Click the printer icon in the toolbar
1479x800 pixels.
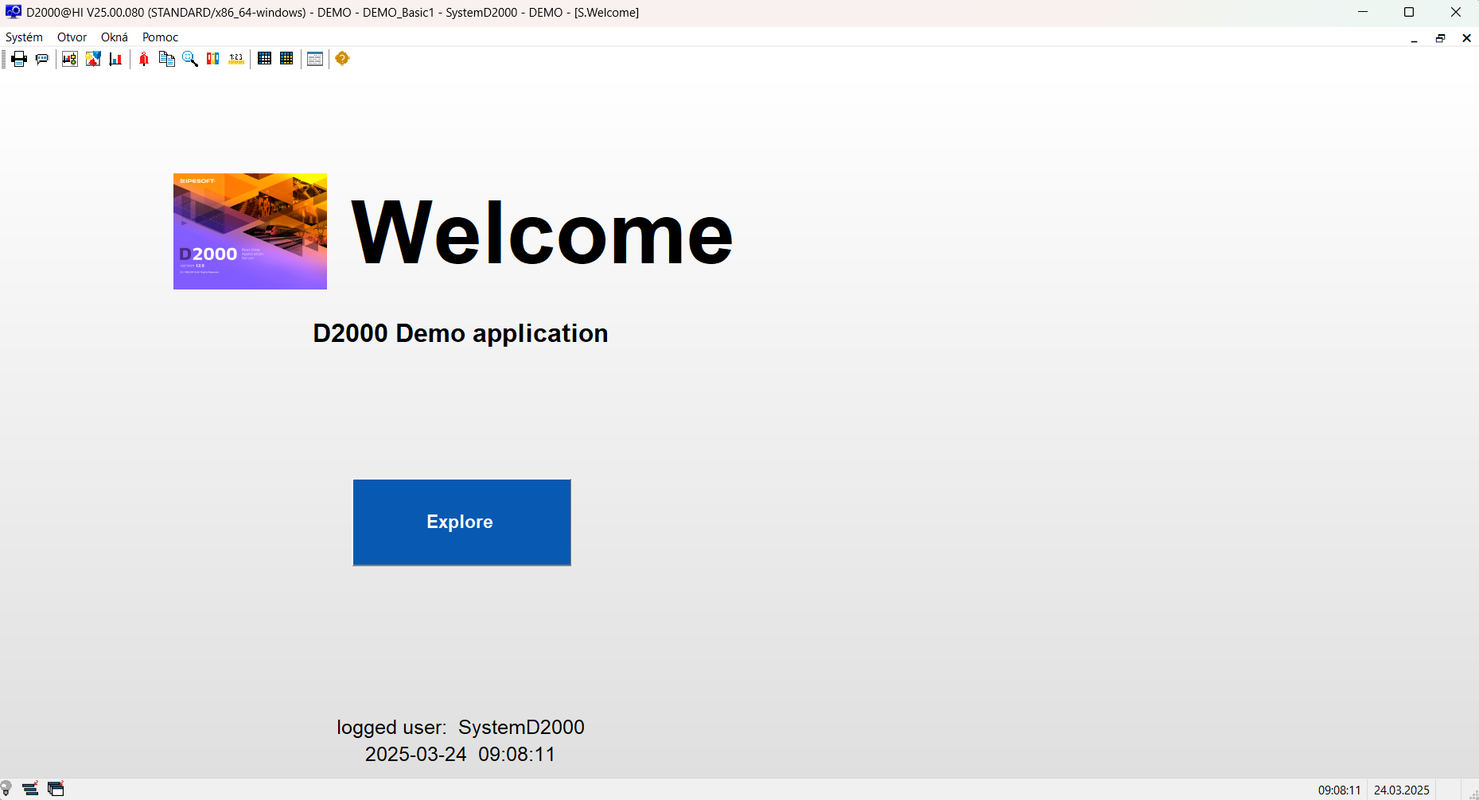19,59
